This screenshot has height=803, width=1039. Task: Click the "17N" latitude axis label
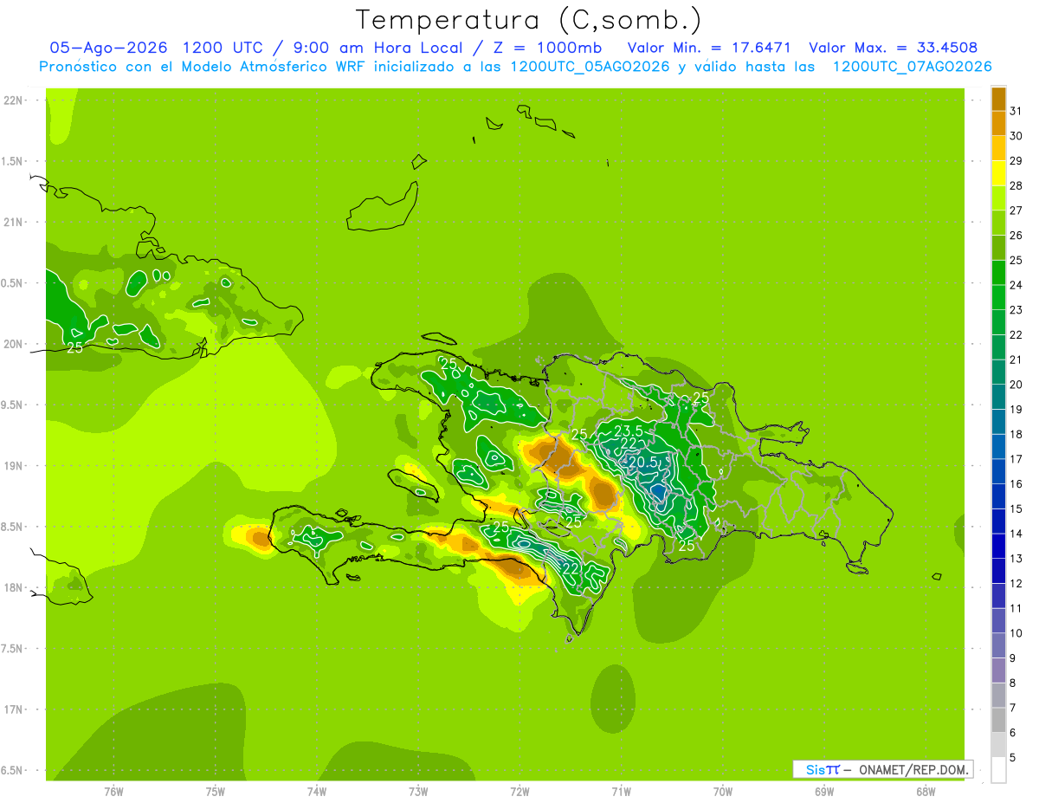[15, 709]
